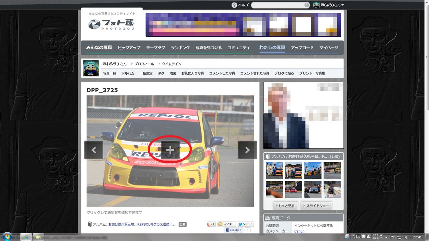Open コミュニティ menu
This screenshot has height=241, width=429.
click(x=239, y=48)
